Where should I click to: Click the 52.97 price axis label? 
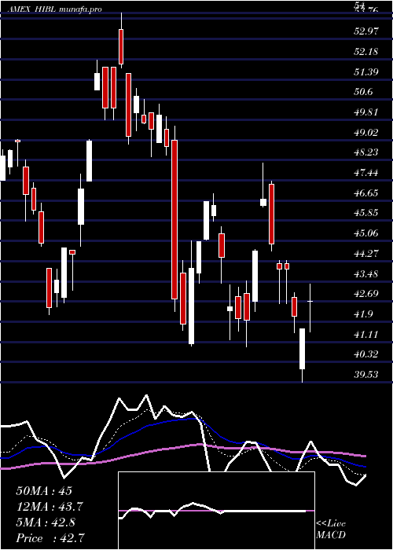[366, 31]
